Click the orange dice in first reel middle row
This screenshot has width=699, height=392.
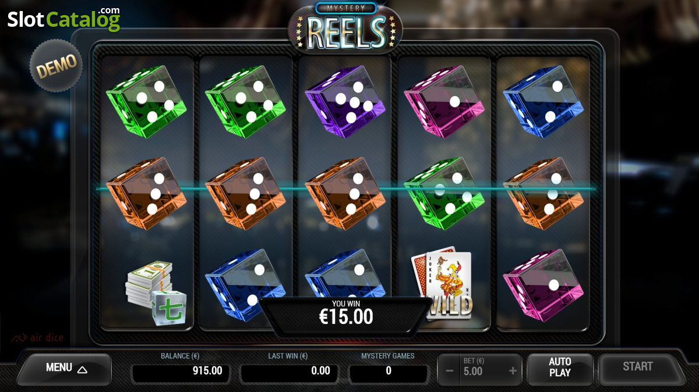(146, 193)
